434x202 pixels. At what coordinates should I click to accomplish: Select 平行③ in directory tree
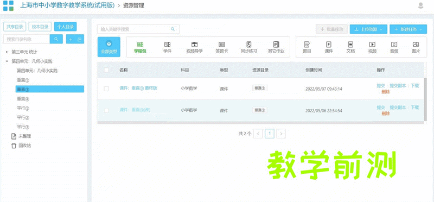[x=23, y=127]
